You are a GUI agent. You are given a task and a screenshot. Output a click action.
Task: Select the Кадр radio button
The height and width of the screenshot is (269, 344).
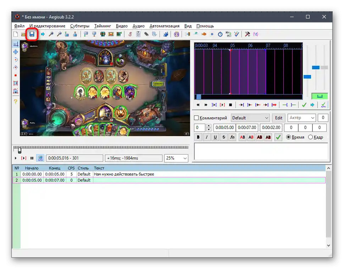click(x=311, y=137)
